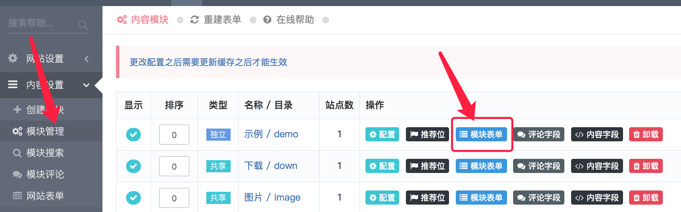This screenshot has width=681, height=212.
Task: Click the 类型 column header
Action: [x=218, y=105]
